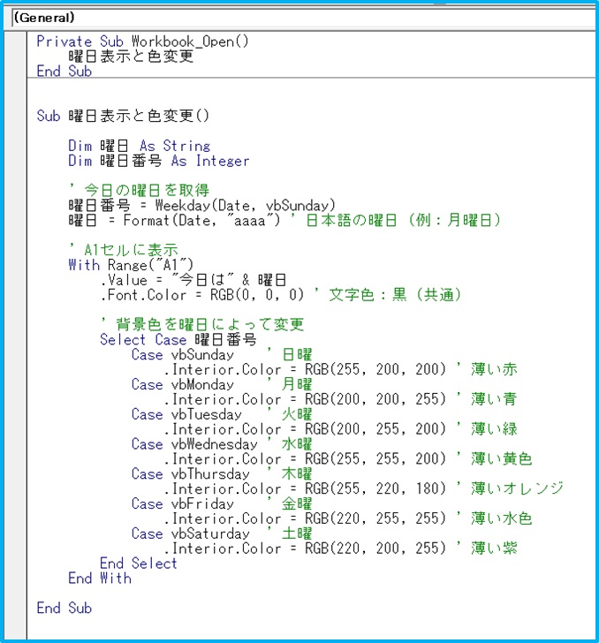Click the '.Font.Color = RGB(0, 0, 0)' line
599x643 pixels.
coord(280,295)
